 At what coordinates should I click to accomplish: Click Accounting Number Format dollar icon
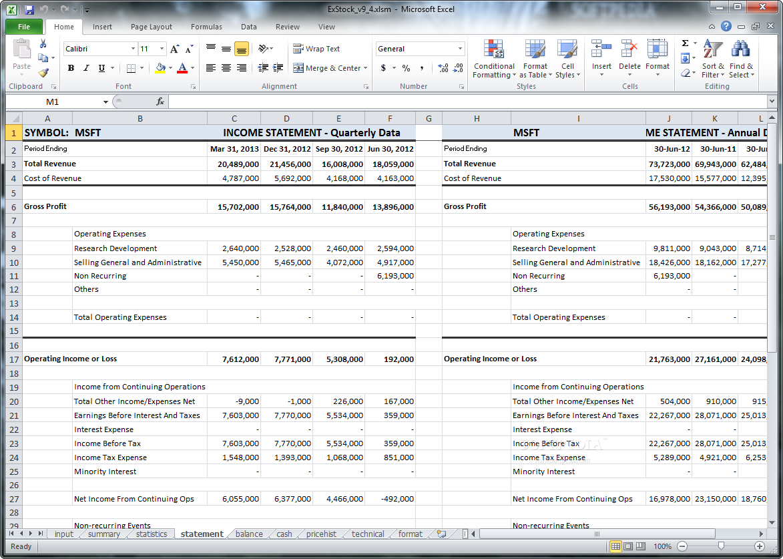[x=383, y=68]
